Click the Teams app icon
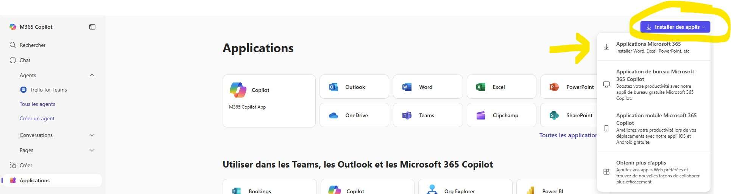 407,115
